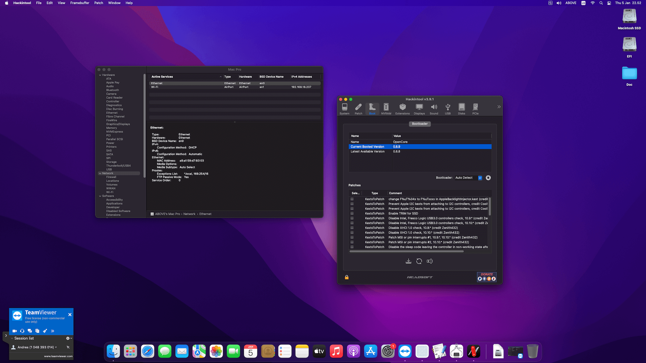646x363 pixels.
Task: Open the Patch section in Hackintool
Action: (358, 109)
